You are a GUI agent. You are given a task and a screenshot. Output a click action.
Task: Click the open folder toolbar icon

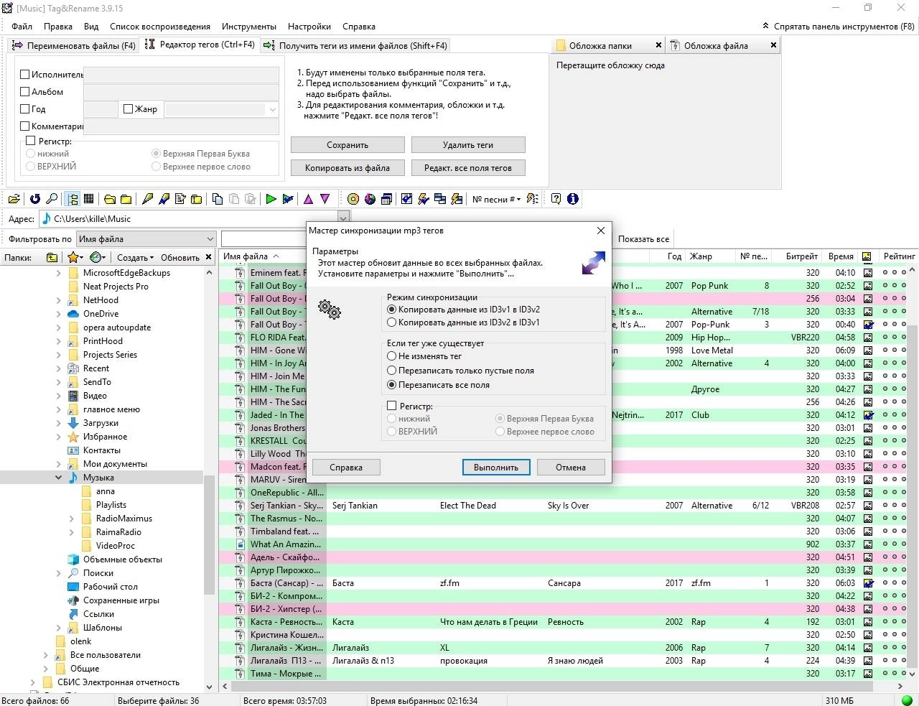(x=15, y=199)
